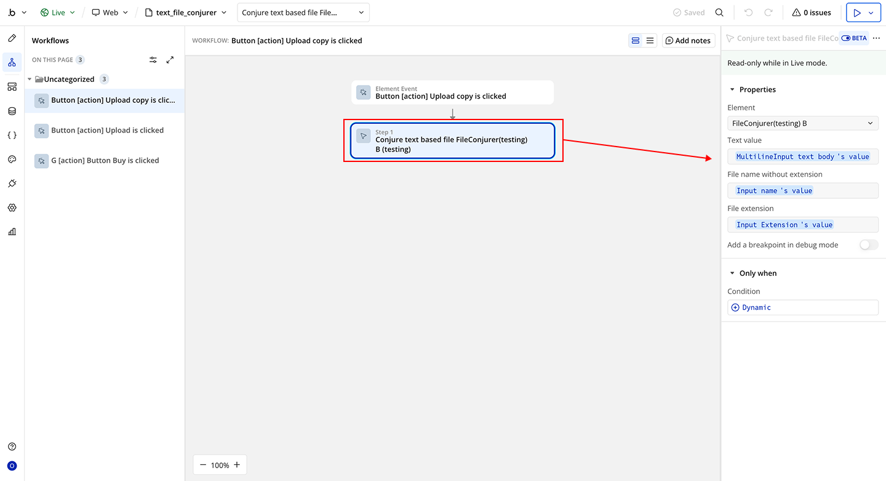The image size is (886, 481).
Task: Click the search magnifier icon
Action: coord(719,12)
